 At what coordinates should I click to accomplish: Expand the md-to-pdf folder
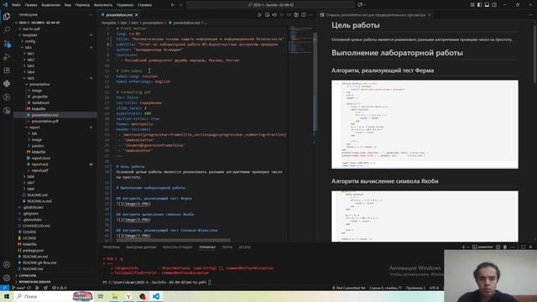point(32,29)
